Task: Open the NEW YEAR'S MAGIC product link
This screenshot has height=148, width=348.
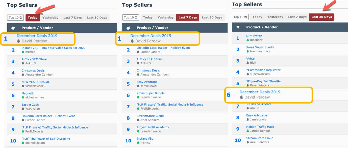Action: coord(36,82)
